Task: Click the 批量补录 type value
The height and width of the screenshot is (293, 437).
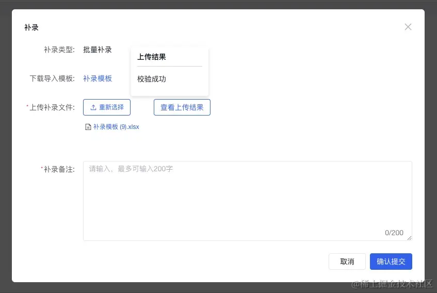Action: coord(98,50)
